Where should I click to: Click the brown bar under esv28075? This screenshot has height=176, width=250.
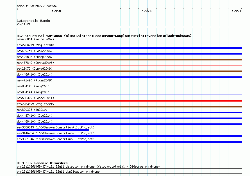[x=129, y=71]
